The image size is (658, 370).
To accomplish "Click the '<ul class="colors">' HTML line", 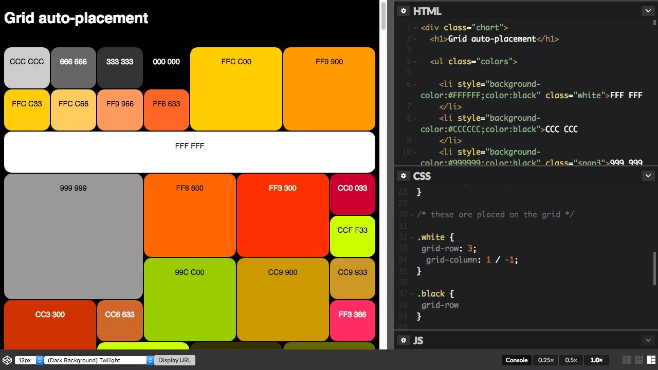I will [473, 62].
